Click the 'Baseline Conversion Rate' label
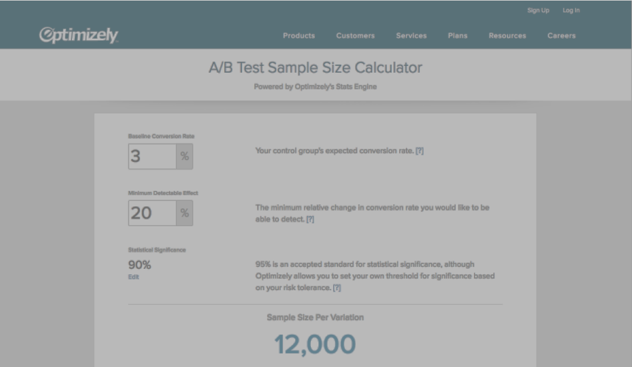Viewport: 632px width, 367px height. click(x=162, y=136)
